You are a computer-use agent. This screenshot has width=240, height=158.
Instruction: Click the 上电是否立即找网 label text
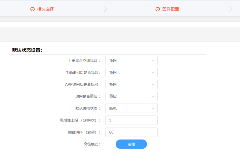coord(84,61)
